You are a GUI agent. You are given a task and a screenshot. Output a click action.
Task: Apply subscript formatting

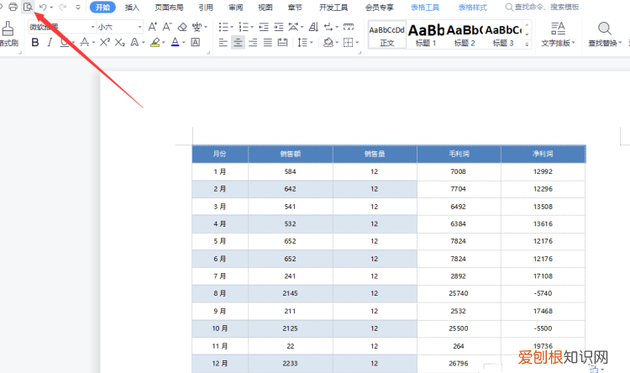(120, 42)
